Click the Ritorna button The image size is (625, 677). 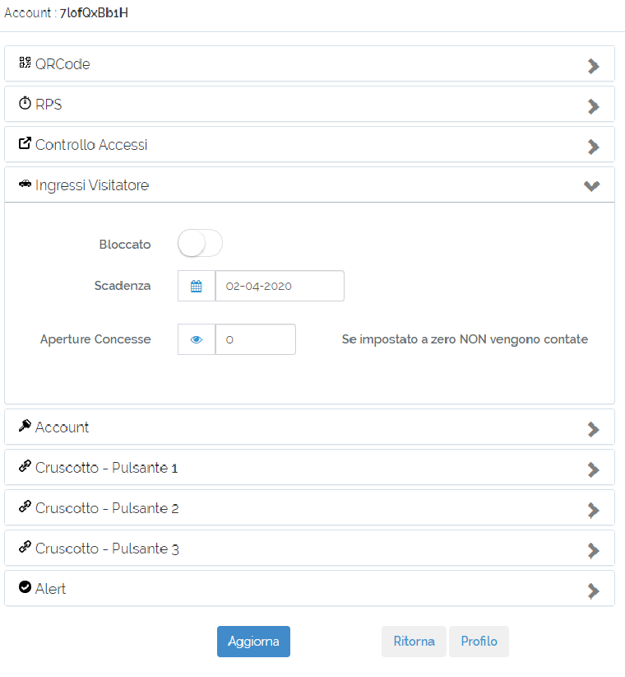click(414, 642)
